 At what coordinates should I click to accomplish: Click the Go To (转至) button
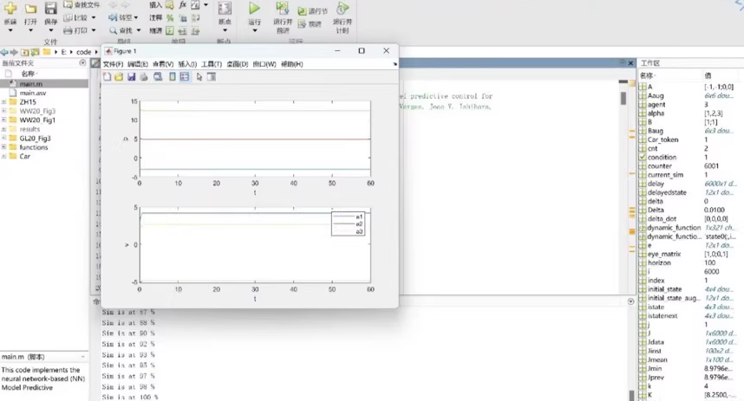click(x=121, y=17)
